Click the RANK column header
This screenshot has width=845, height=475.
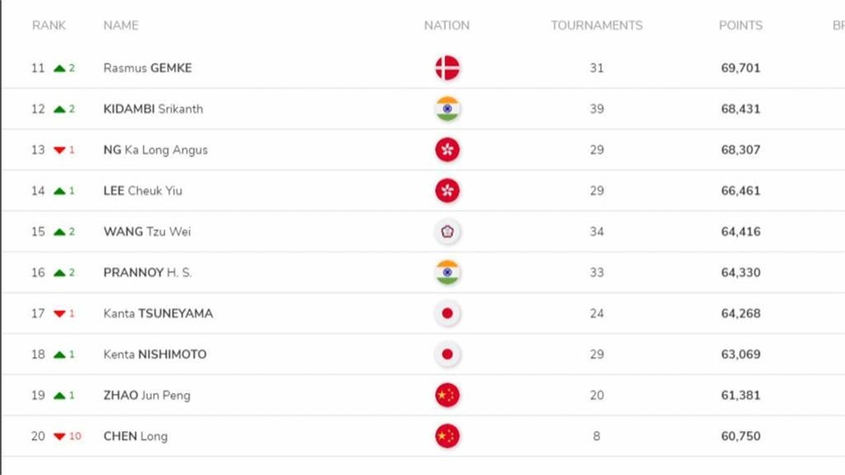pyautogui.click(x=50, y=26)
